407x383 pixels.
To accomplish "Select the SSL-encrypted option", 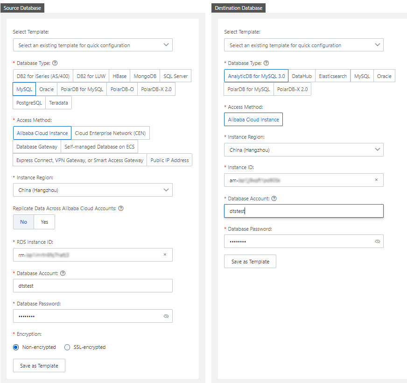I will [x=67, y=347].
